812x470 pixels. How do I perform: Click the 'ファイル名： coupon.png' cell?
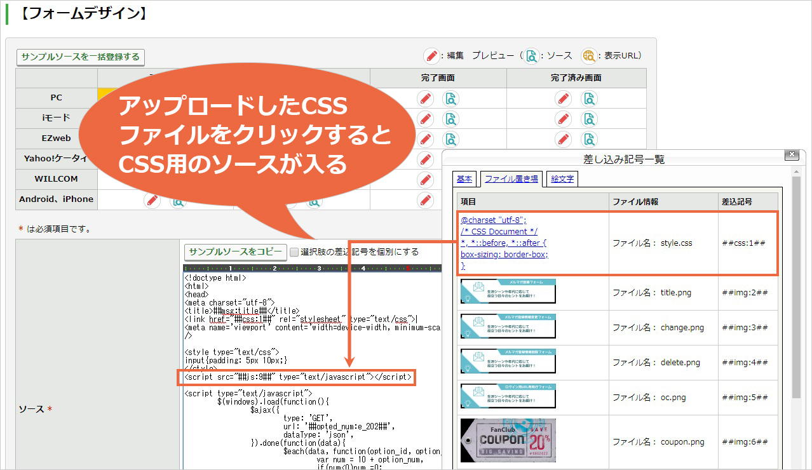tap(663, 441)
